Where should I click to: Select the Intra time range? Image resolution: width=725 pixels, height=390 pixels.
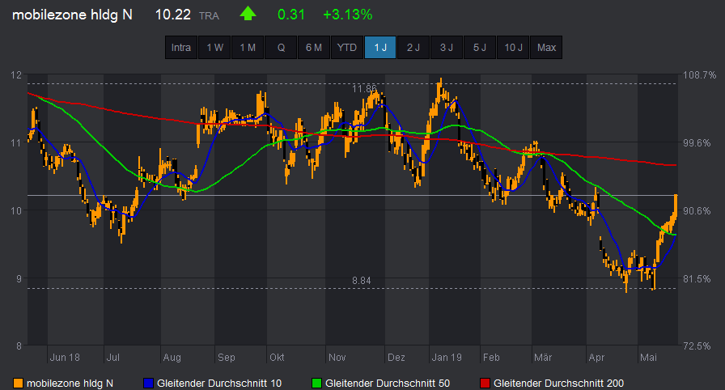click(181, 48)
